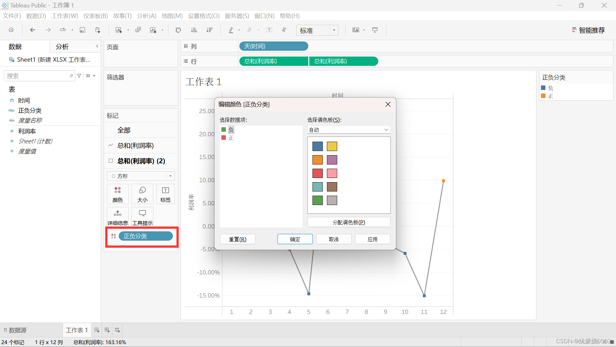This screenshot has height=347, width=616.
Task: Select the 负 data item in dialog
Action: 231,130
